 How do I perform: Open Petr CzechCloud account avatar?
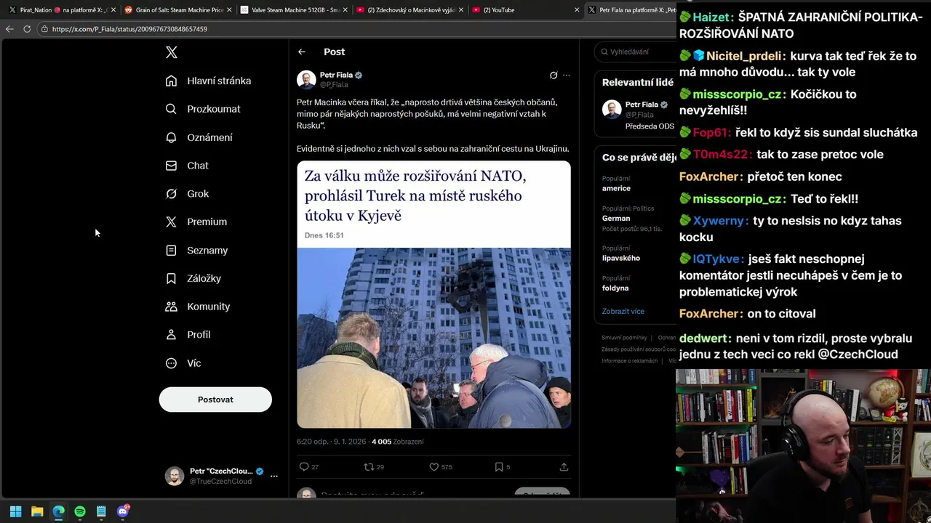(175, 476)
